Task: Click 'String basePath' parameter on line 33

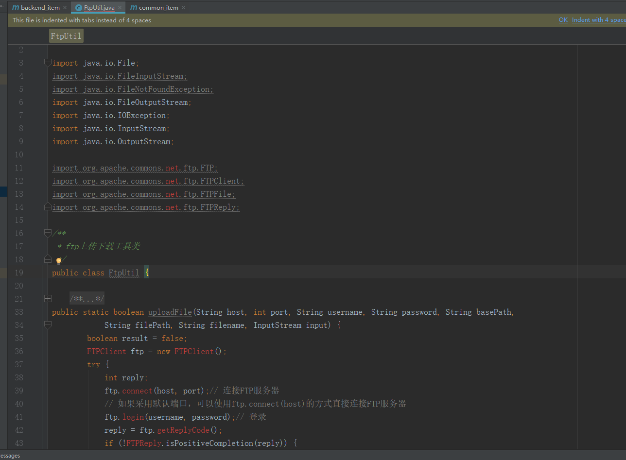Action: click(478, 312)
